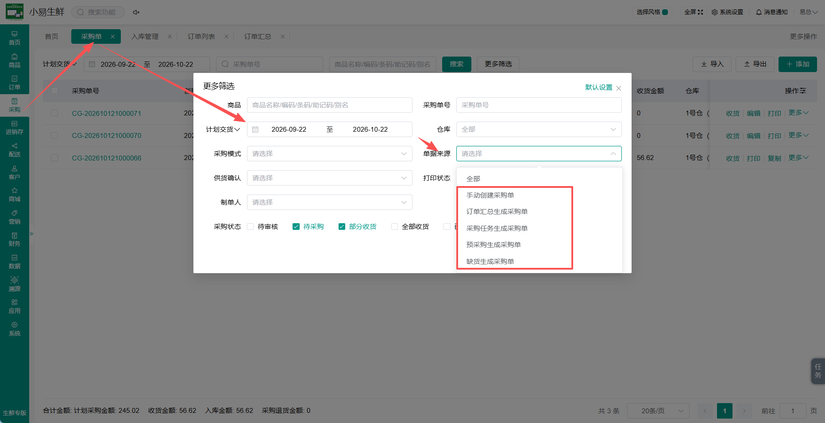Open 消息通知 bell notifications
Image resolution: width=825 pixels, height=423 pixels.
coord(771,12)
